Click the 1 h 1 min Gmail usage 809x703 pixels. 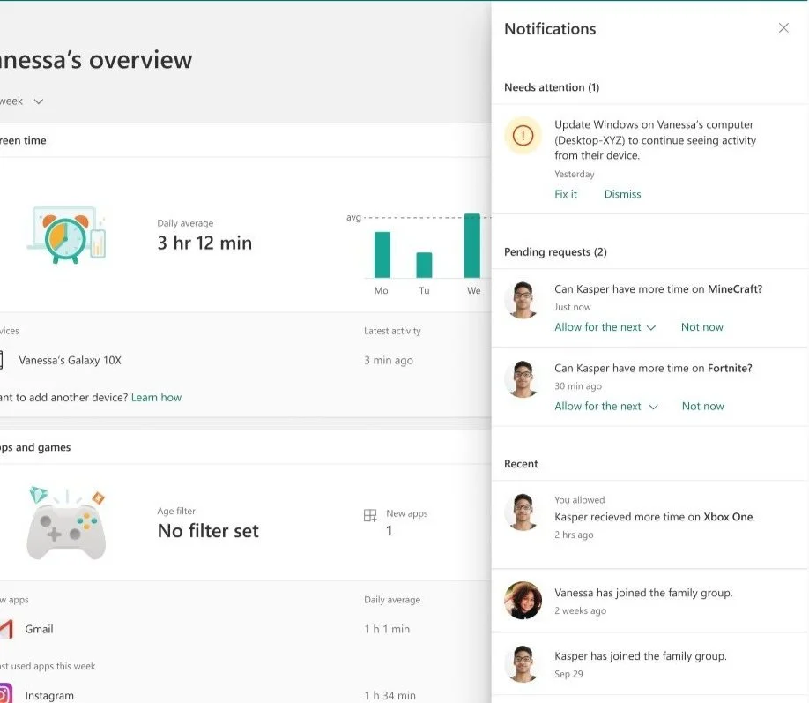point(387,629)
